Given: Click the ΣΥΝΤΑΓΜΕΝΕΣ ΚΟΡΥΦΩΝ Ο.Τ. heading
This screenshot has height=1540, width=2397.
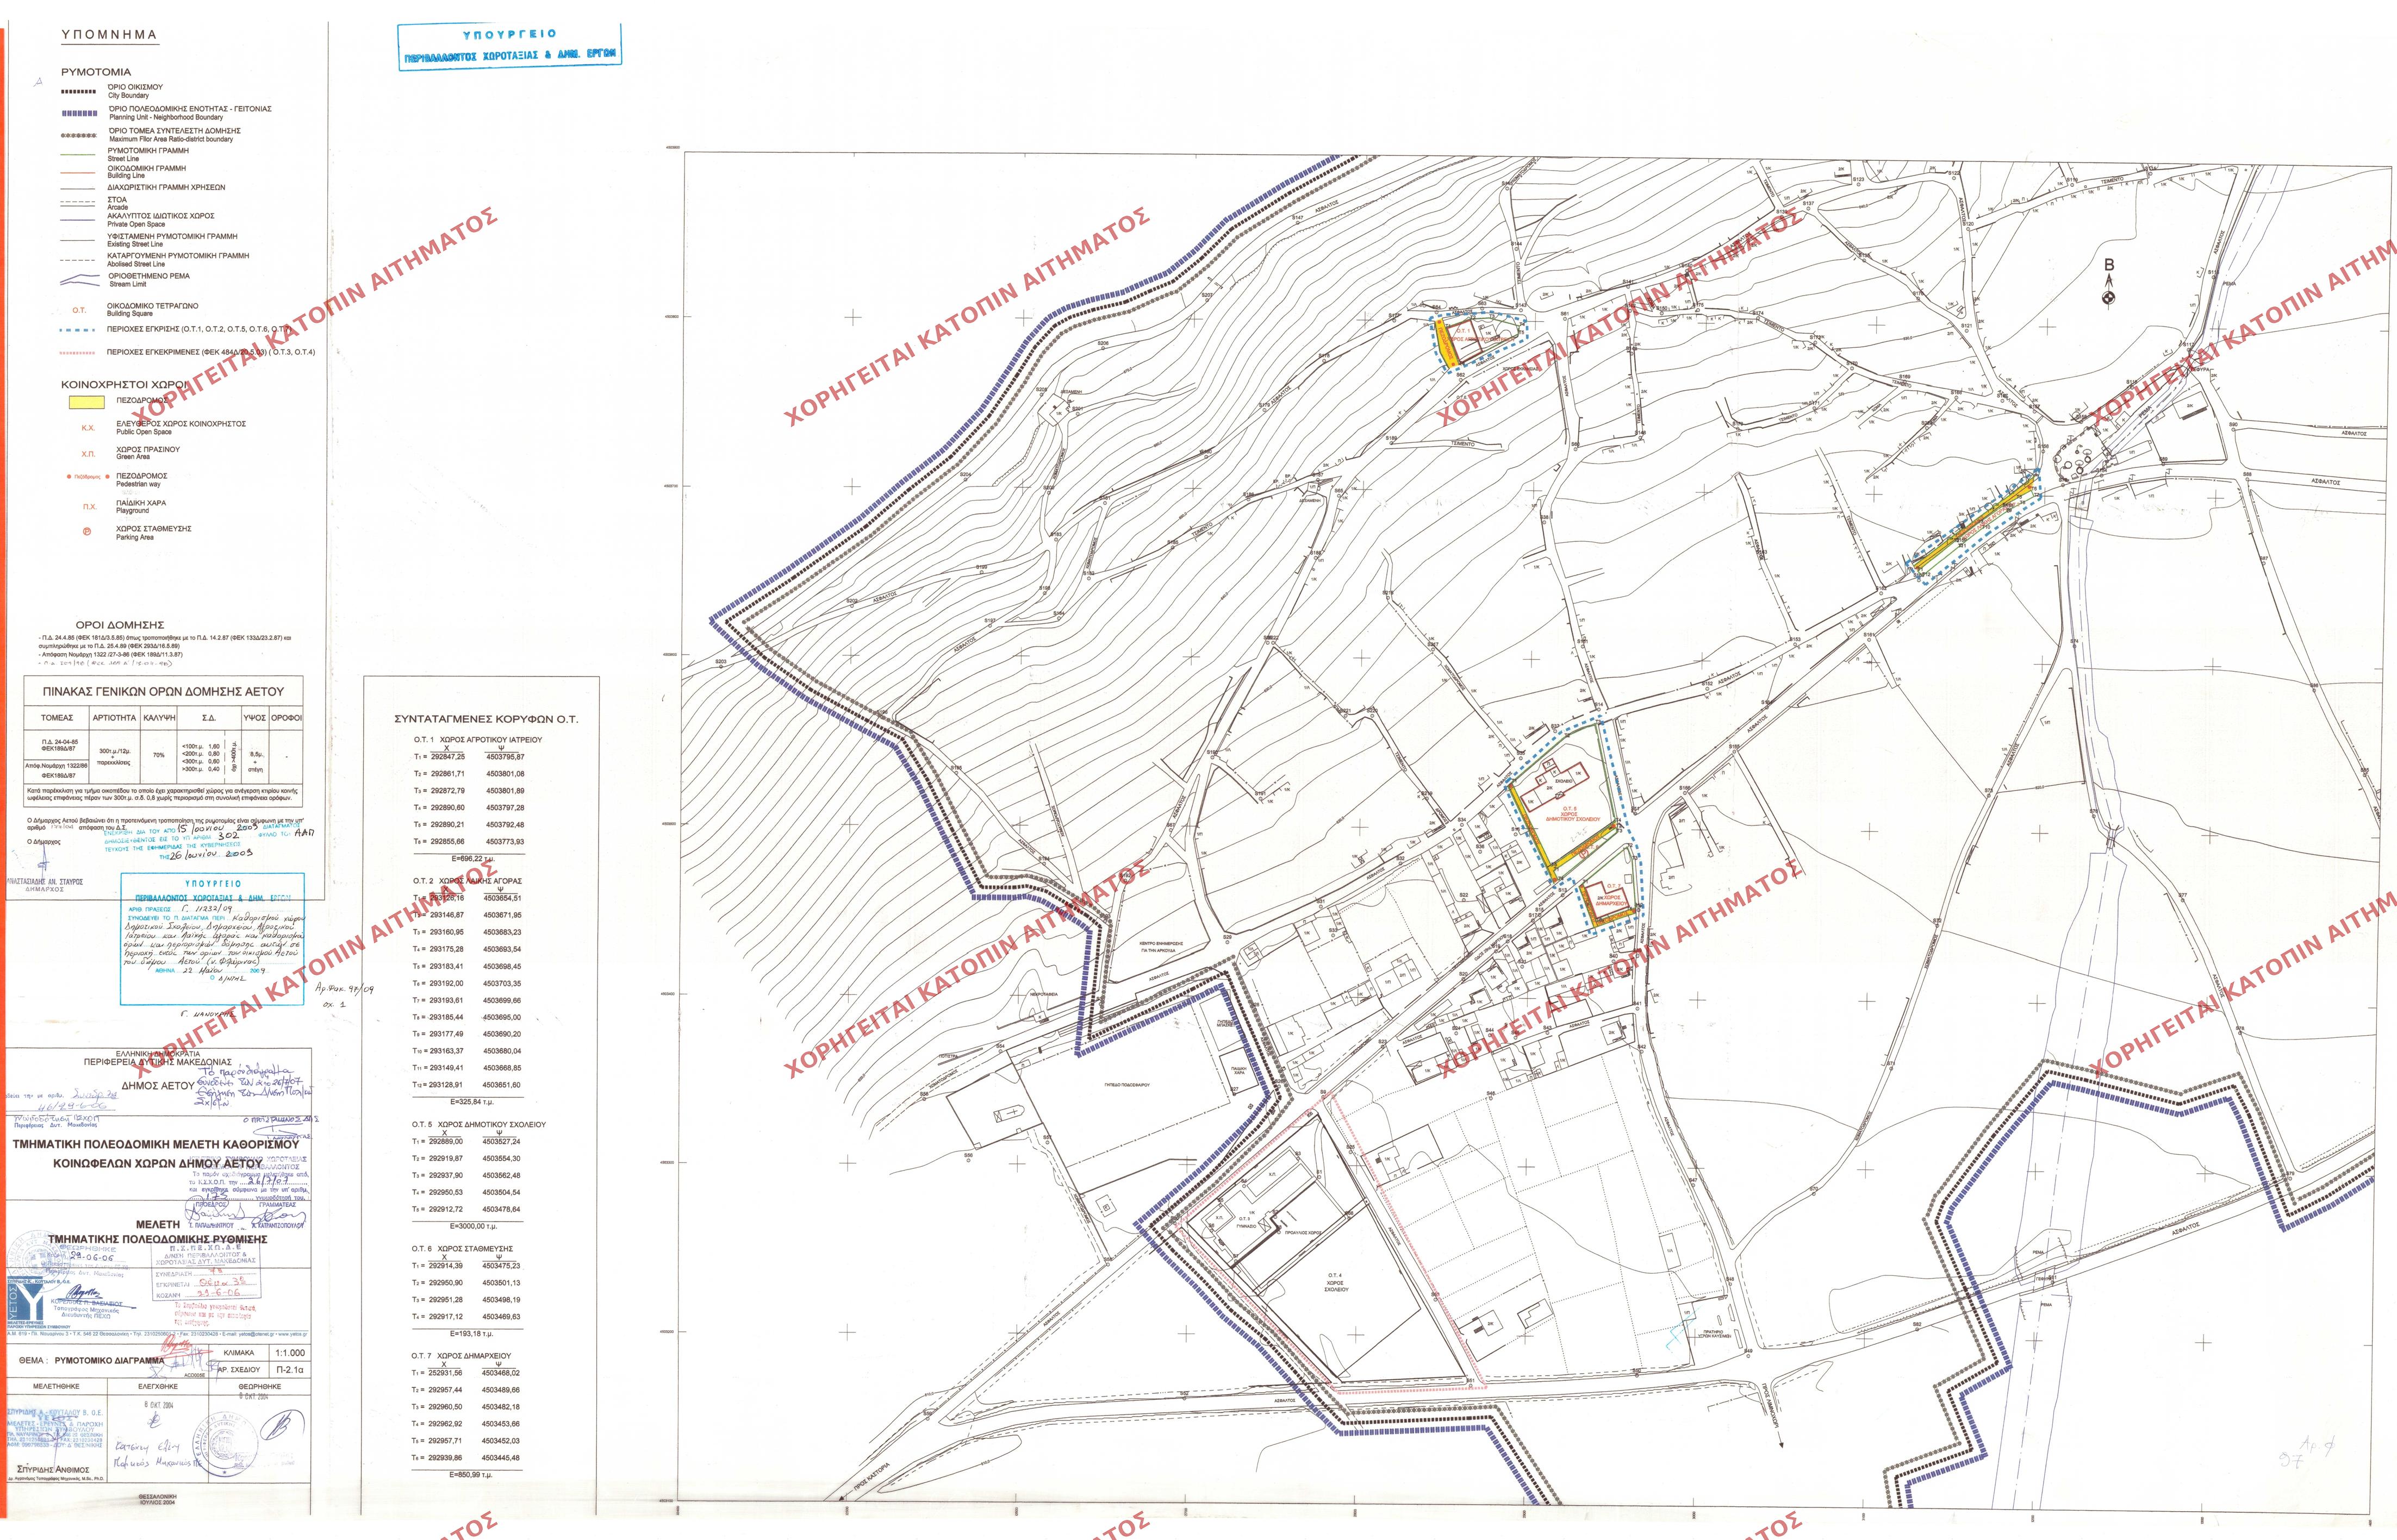Looking at the screenshot, I should click(485, 719).
